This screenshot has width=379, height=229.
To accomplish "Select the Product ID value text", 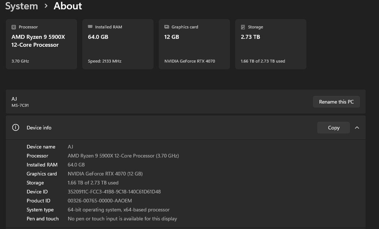I will pos(100,201).
